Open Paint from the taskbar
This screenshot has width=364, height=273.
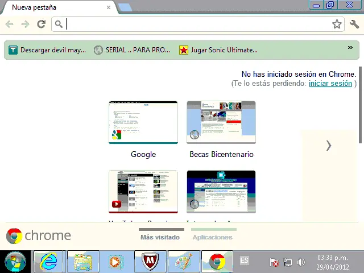(x=184, y=262)
